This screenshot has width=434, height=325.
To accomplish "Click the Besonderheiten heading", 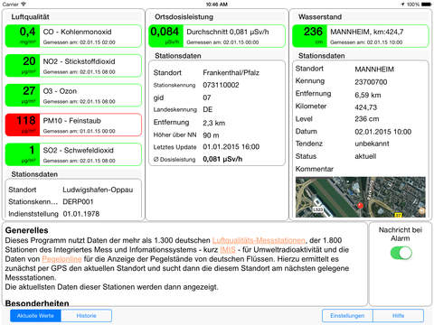I will (37, 303).
